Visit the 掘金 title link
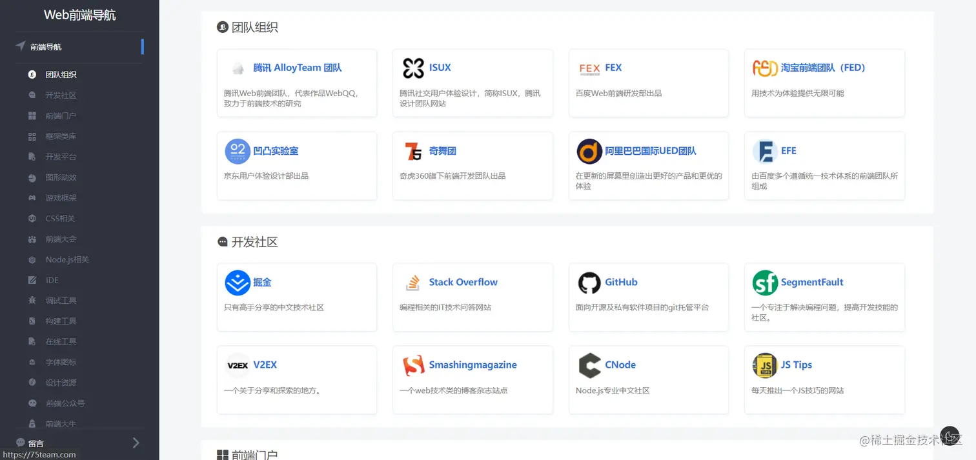 [262, 282]
